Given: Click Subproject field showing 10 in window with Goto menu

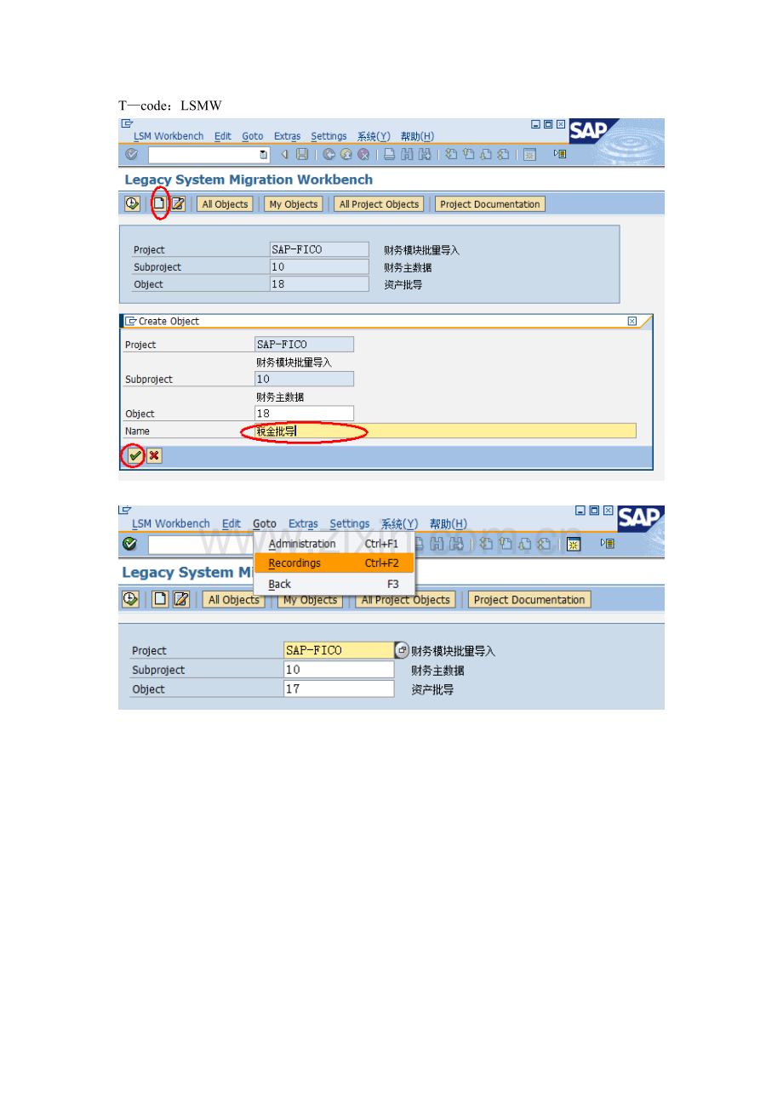Looking at the screenshot, I should click(339, 670).
